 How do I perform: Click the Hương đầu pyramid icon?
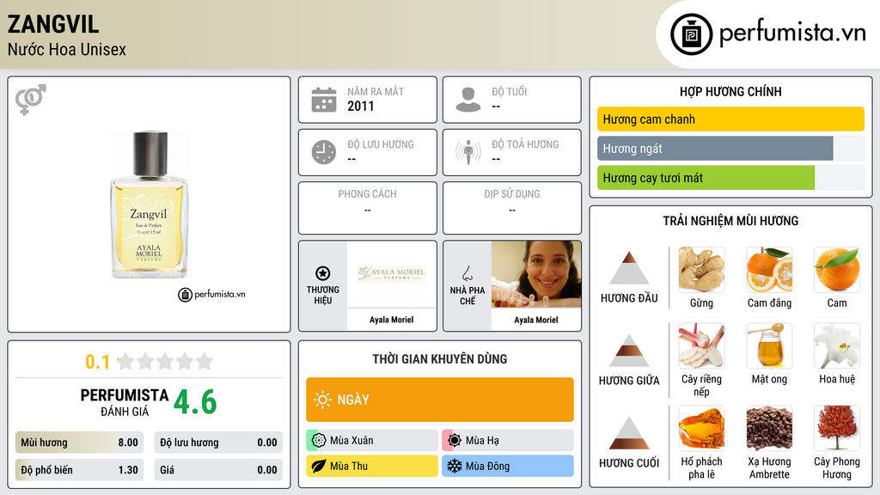[629, 268]
